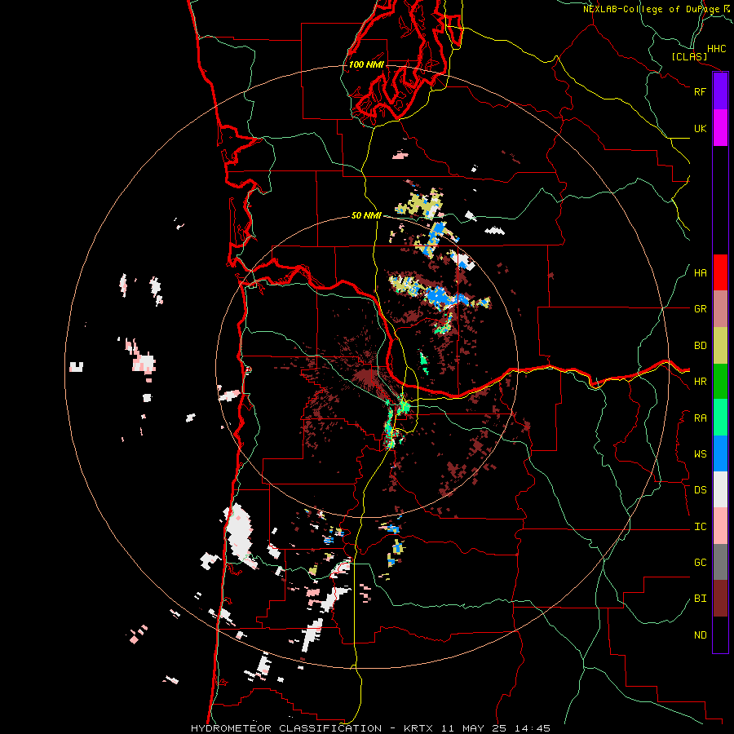Click the IC legend label

point(700,527)
